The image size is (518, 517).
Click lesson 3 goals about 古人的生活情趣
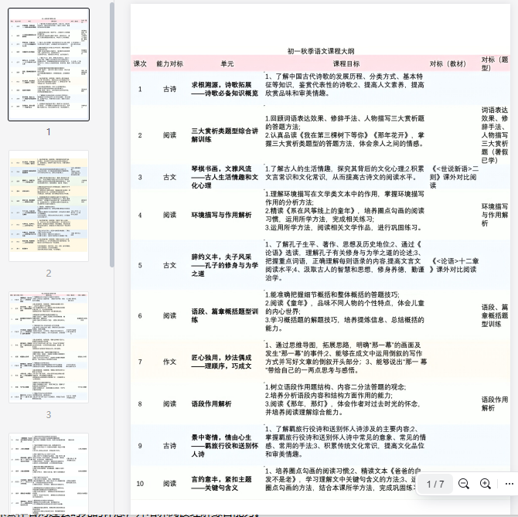pyautogui.click(x=345, y=172)
